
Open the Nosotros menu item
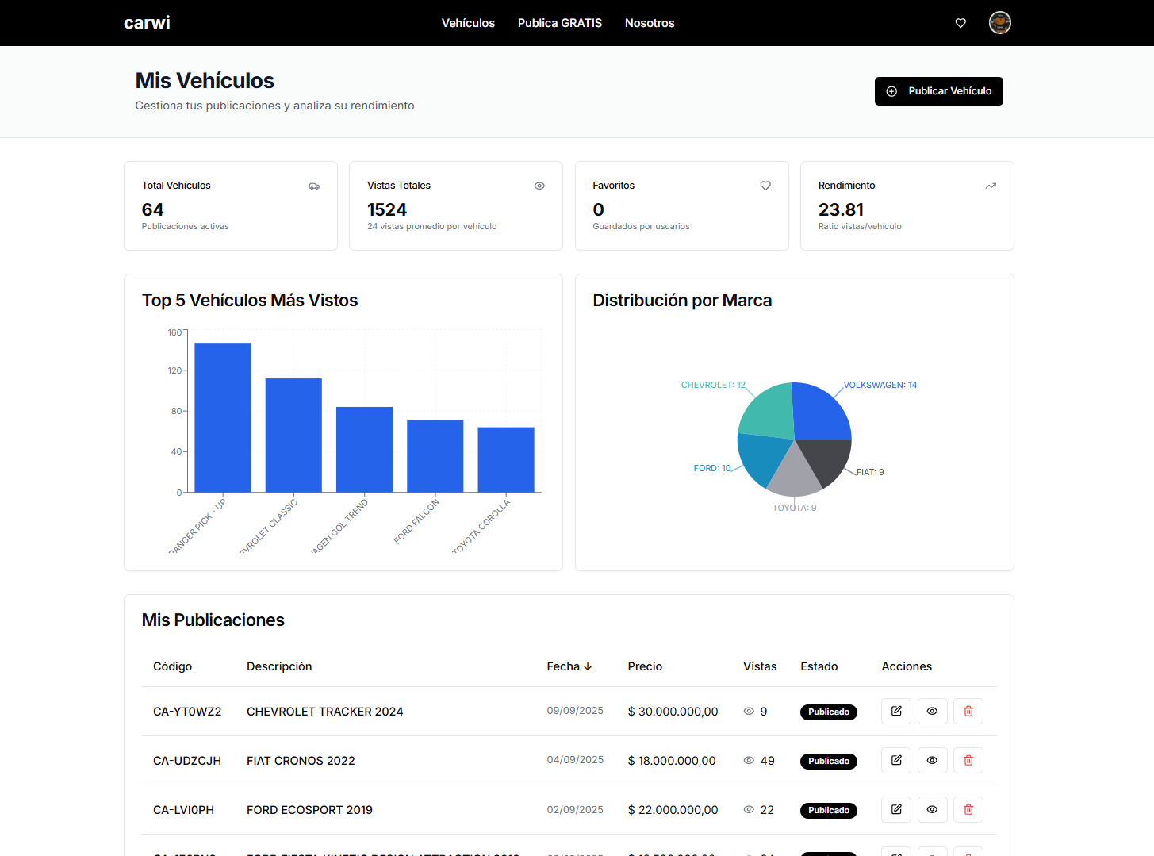click(x=650, y=23)
